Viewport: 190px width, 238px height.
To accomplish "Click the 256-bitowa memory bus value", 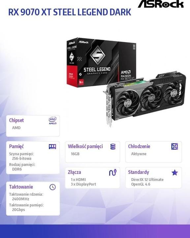I will (x=22, y=158).
